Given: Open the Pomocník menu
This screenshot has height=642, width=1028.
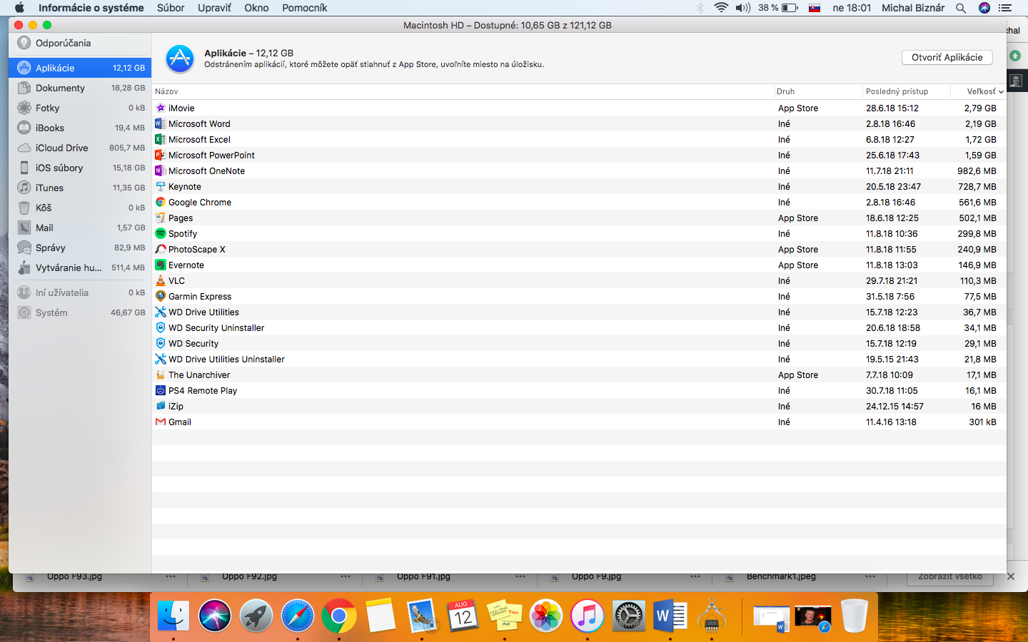Looking at the screenshot, I should click(305, 8).
